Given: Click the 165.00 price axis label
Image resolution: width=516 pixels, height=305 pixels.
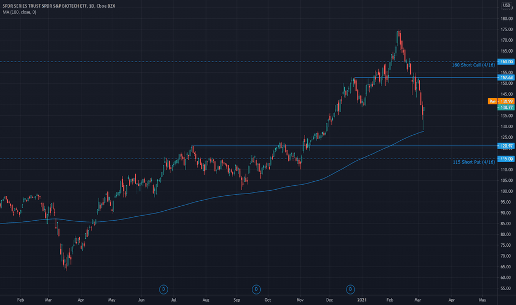Looking at the screenshot, I should pyautogui.click(x=507, y=51).
